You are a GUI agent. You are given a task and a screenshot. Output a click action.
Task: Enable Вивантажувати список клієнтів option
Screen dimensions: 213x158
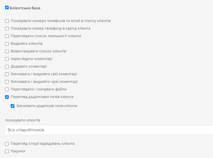tap(7, 52)
